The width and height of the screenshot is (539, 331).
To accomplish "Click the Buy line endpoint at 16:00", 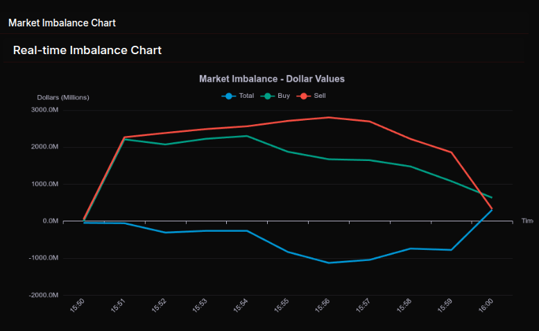I will 492,198.
